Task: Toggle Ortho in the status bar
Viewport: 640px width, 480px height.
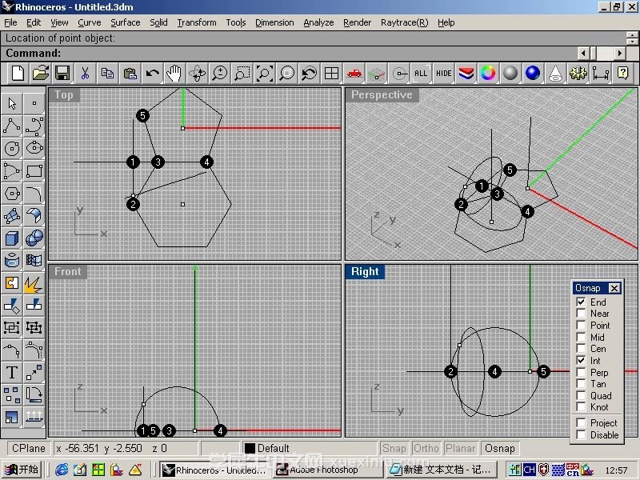Action: pos(426,448)
